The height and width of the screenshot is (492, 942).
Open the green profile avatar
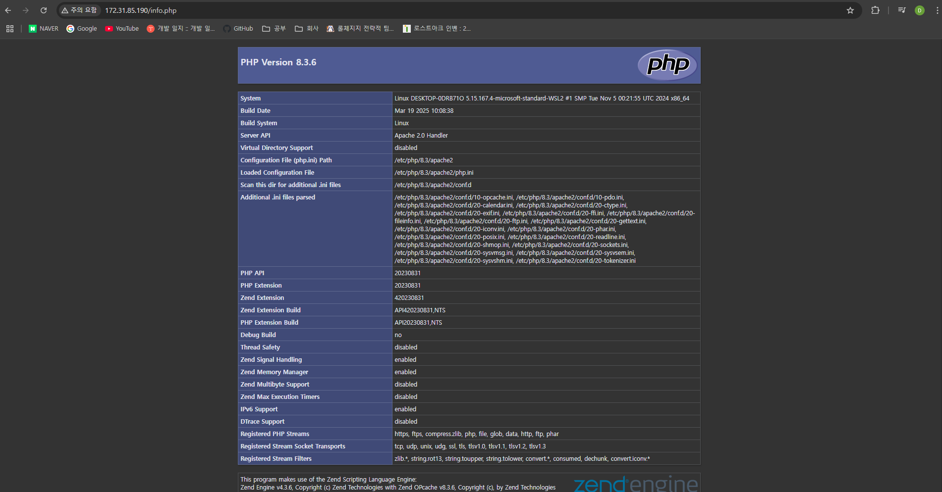(x=920, y=10)
